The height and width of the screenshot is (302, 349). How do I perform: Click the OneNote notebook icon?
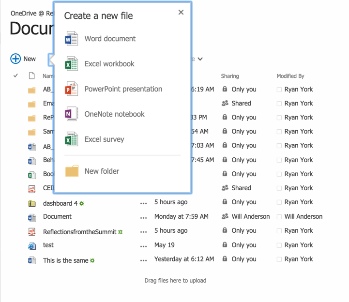tap(71, 114)
